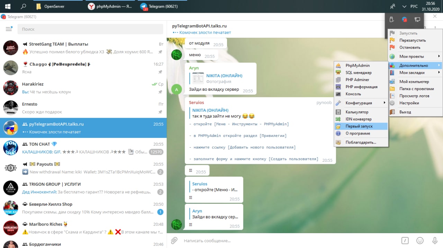
Task: Open NIKITA photo thumbnail in Aryn's reply
Action: coord(198,78)
